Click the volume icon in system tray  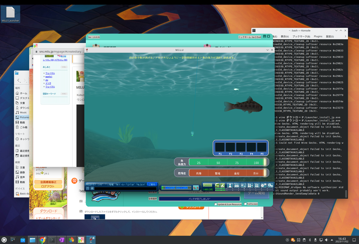point(326,240)
